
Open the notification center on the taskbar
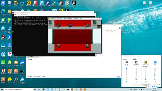coord(159,89)
